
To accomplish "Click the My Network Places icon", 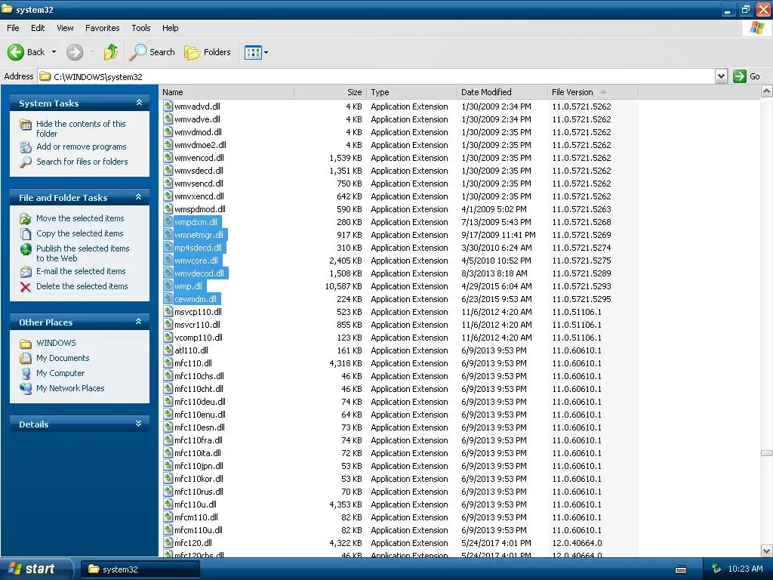I will coord(26,389).
